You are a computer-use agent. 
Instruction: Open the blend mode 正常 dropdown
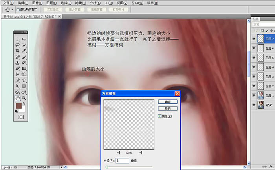(x=263, y=25)
